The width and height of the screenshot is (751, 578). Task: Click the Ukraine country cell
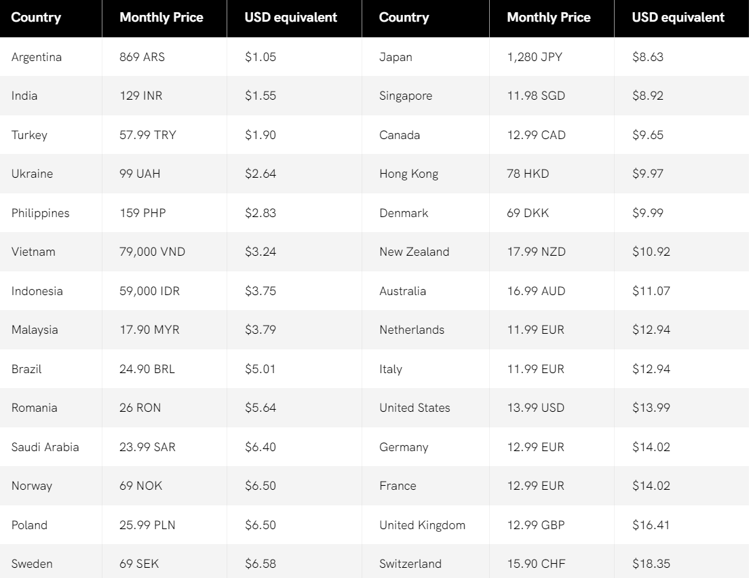click(x=51, y=174)
